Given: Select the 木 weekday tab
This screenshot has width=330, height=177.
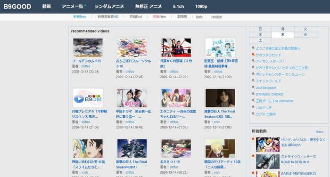Looking at the screenshot, I should pos(283,35).
